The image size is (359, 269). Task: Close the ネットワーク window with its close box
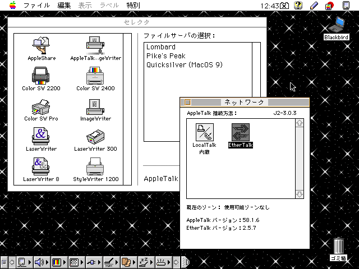(x=187, y=102)
